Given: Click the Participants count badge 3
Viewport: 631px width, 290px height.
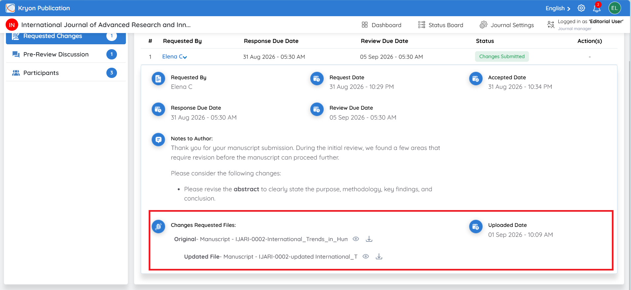Looking at the screenshot, I should tap(112, 73).
